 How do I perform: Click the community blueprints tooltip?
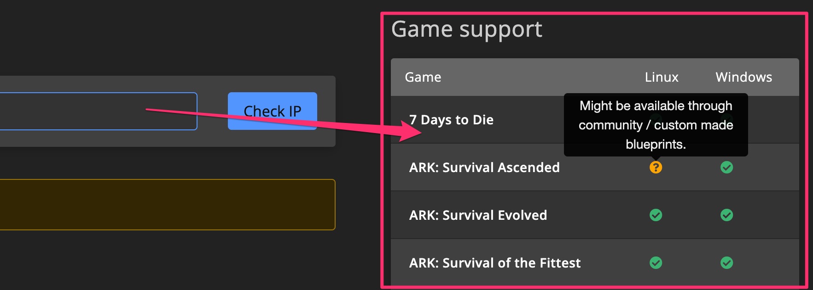click(x=656, y=125)
